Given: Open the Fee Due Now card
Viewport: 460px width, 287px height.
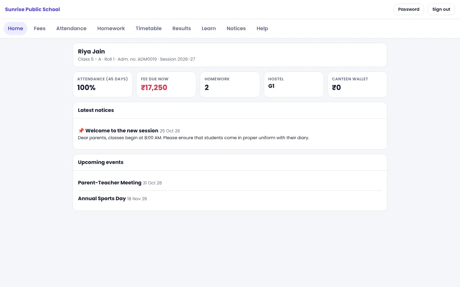Looking at the screenshot, I should pos(166,84).
